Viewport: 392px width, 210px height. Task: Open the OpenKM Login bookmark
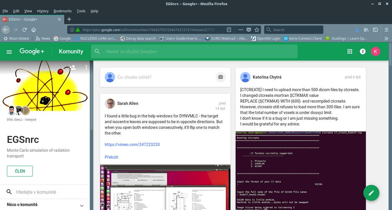pos(266,38)
